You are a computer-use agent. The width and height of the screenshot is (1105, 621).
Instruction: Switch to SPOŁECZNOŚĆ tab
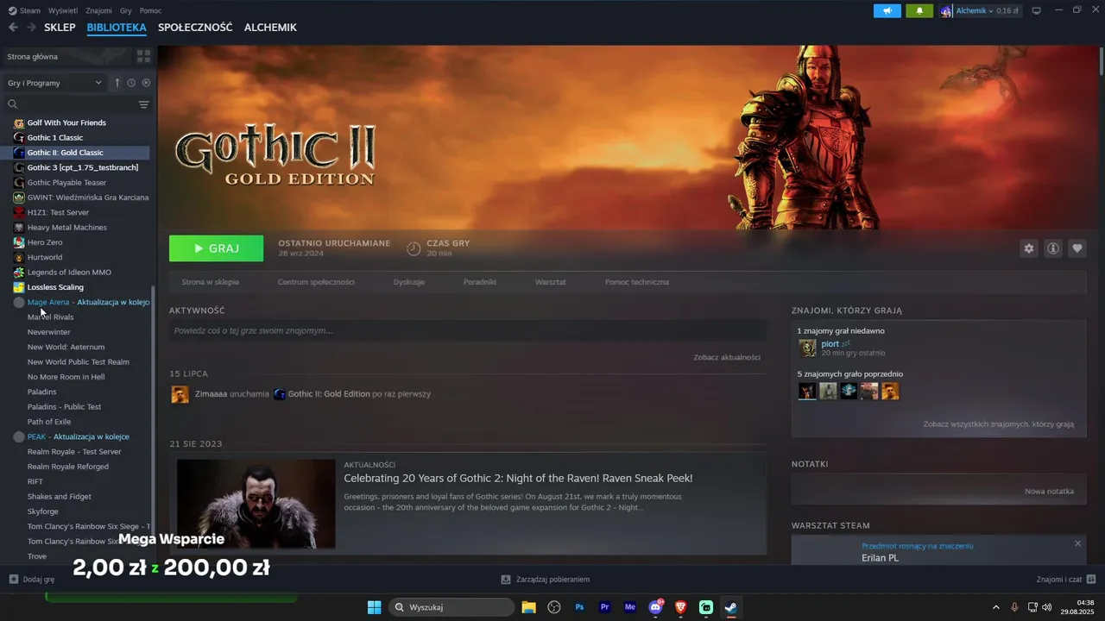(x=195, y=28)
